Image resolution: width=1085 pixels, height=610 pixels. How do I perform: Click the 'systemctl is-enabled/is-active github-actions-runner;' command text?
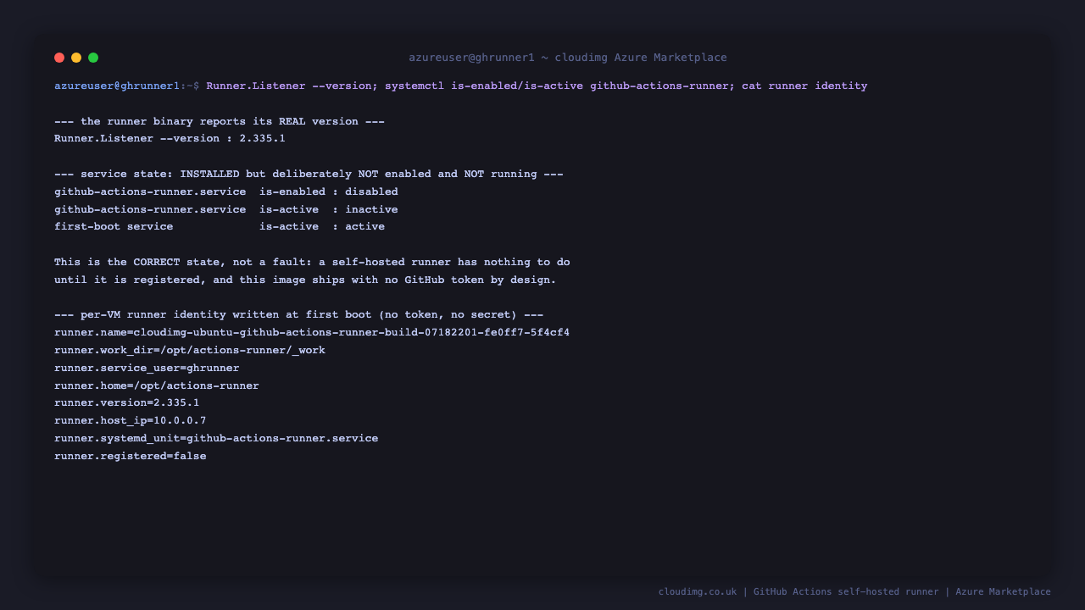click(560, 86)
